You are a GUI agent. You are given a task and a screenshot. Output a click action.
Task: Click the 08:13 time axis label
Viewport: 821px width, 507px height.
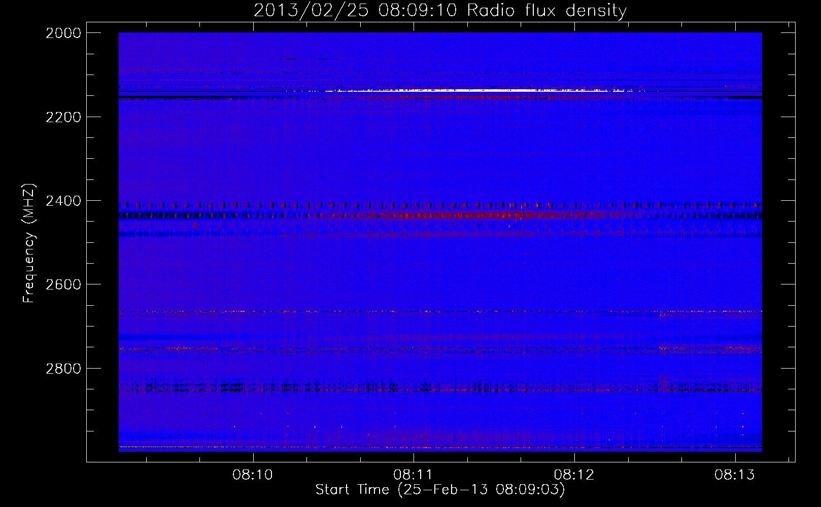[735, 475]
